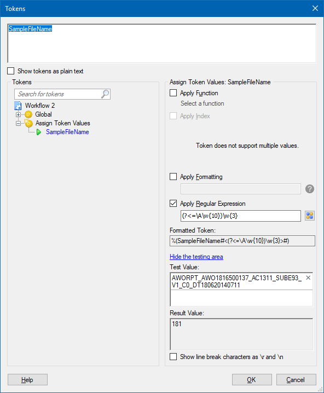Select SampleFileName token in tree
The height and width of the screenshot is (393, 324).
[67, 132]
